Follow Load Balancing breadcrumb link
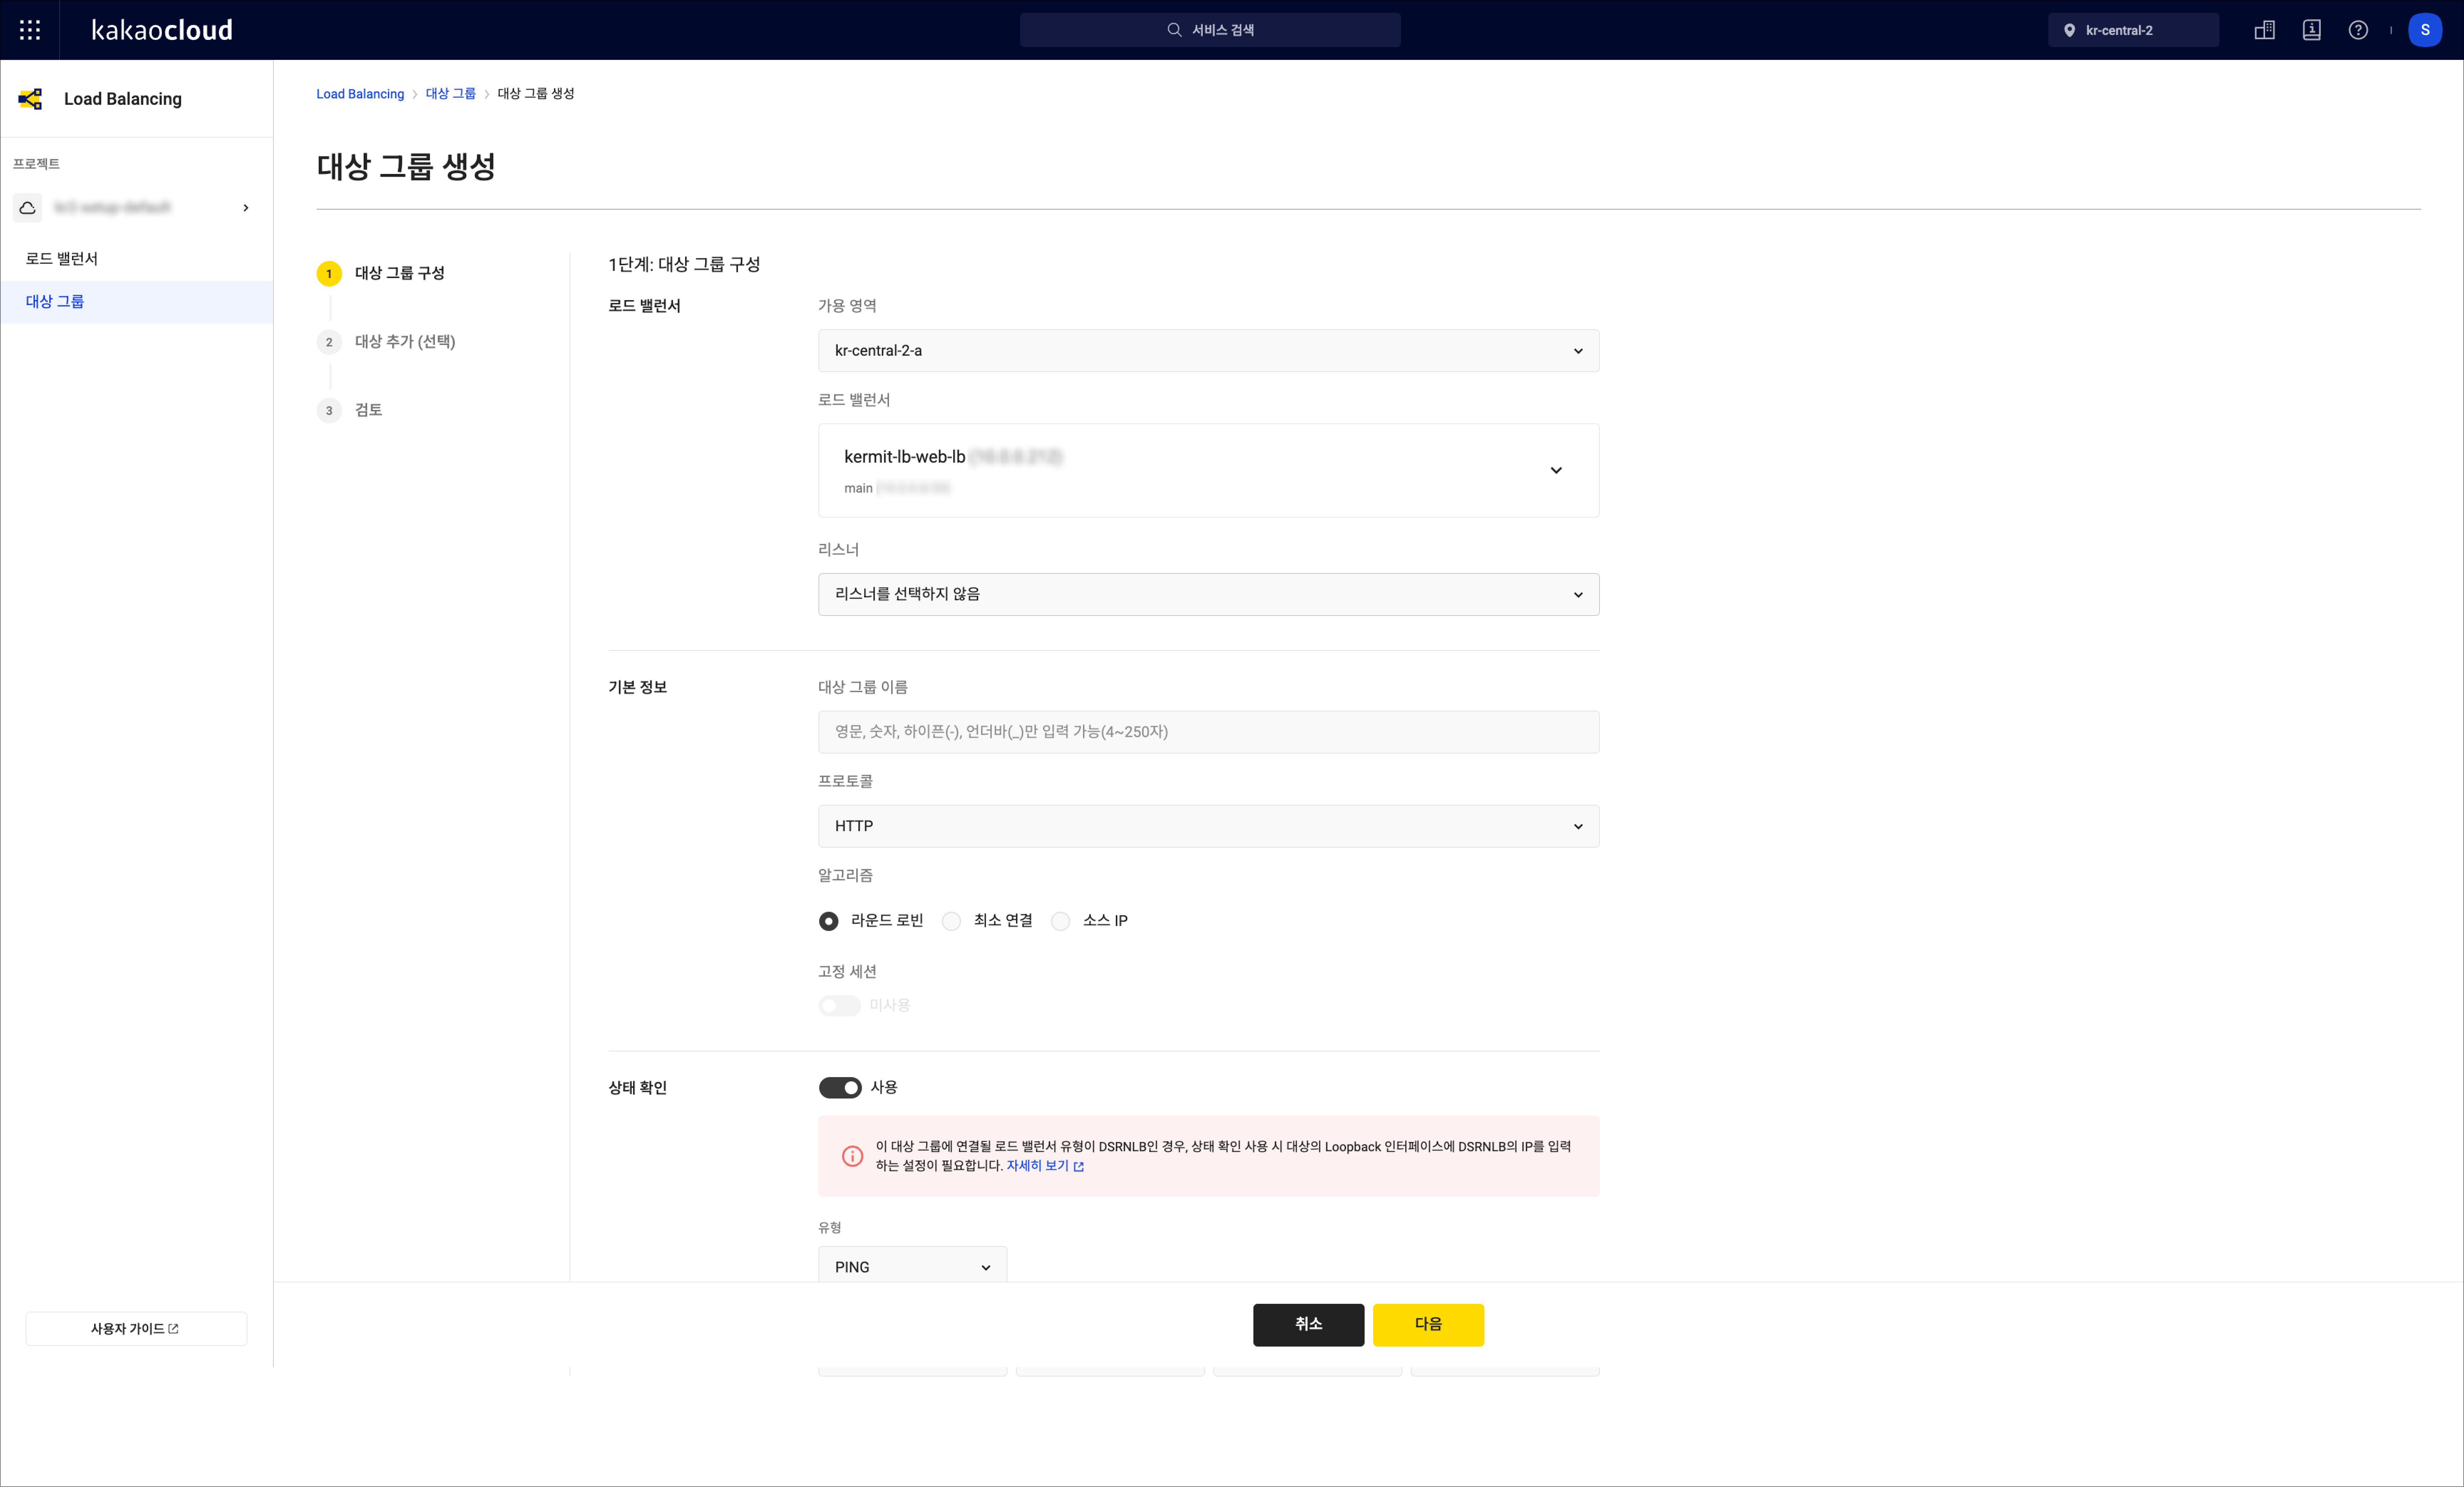This screenshot has height=1487, width=2464. [x=360, y=94]
